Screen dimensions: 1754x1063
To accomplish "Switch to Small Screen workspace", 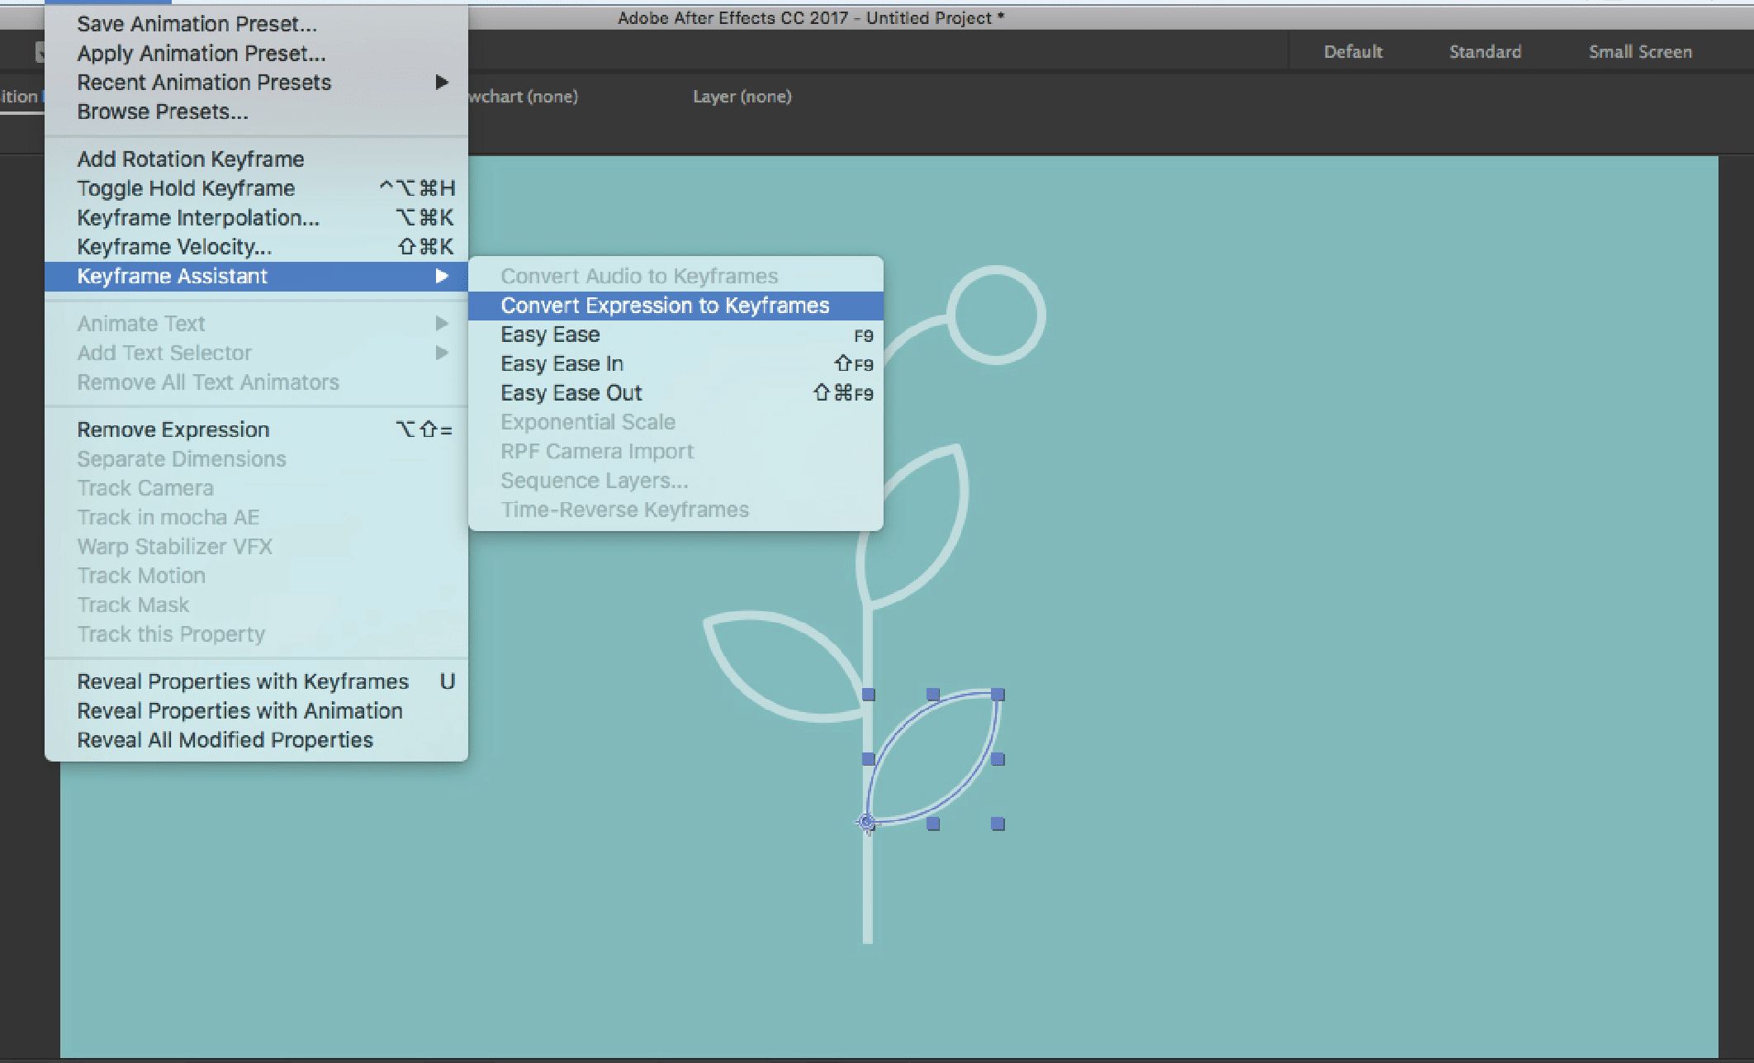I will (1640, 52).
